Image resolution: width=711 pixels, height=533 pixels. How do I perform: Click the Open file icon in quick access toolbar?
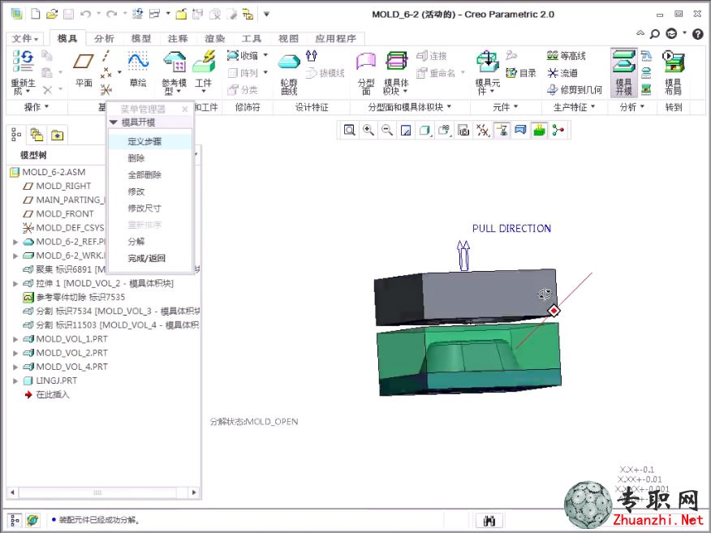pyautogui.click(x=52, y=14)
